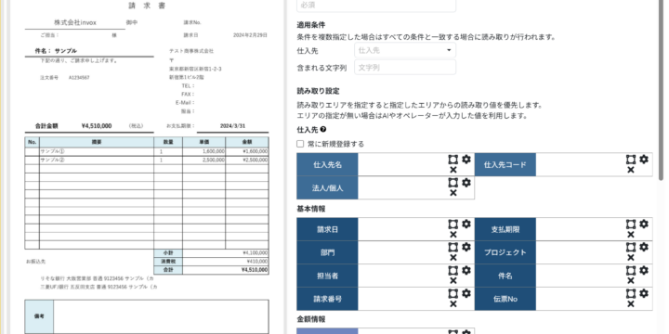The image size is (669, 334).
Task: Enable 常に新規登録する checkbox
Action: (300, 144)
